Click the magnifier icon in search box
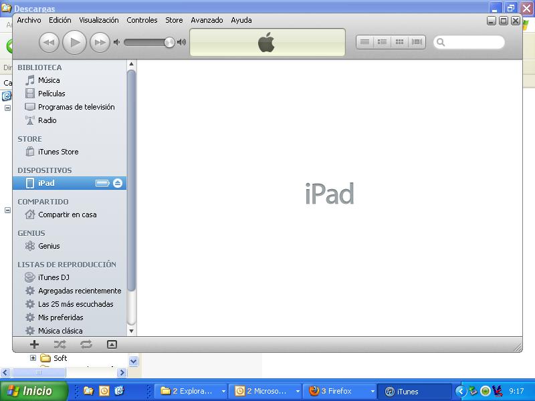The width and height of the screenshot is (535, 401). coord(441,42)
